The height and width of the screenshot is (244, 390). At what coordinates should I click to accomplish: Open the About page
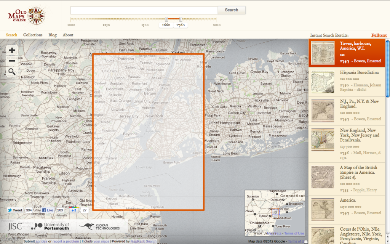tap(68, 35)
